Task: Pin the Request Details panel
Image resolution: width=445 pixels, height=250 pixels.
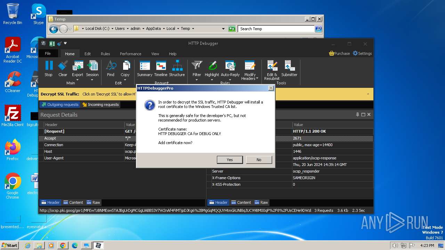Action: coord(357,115)
